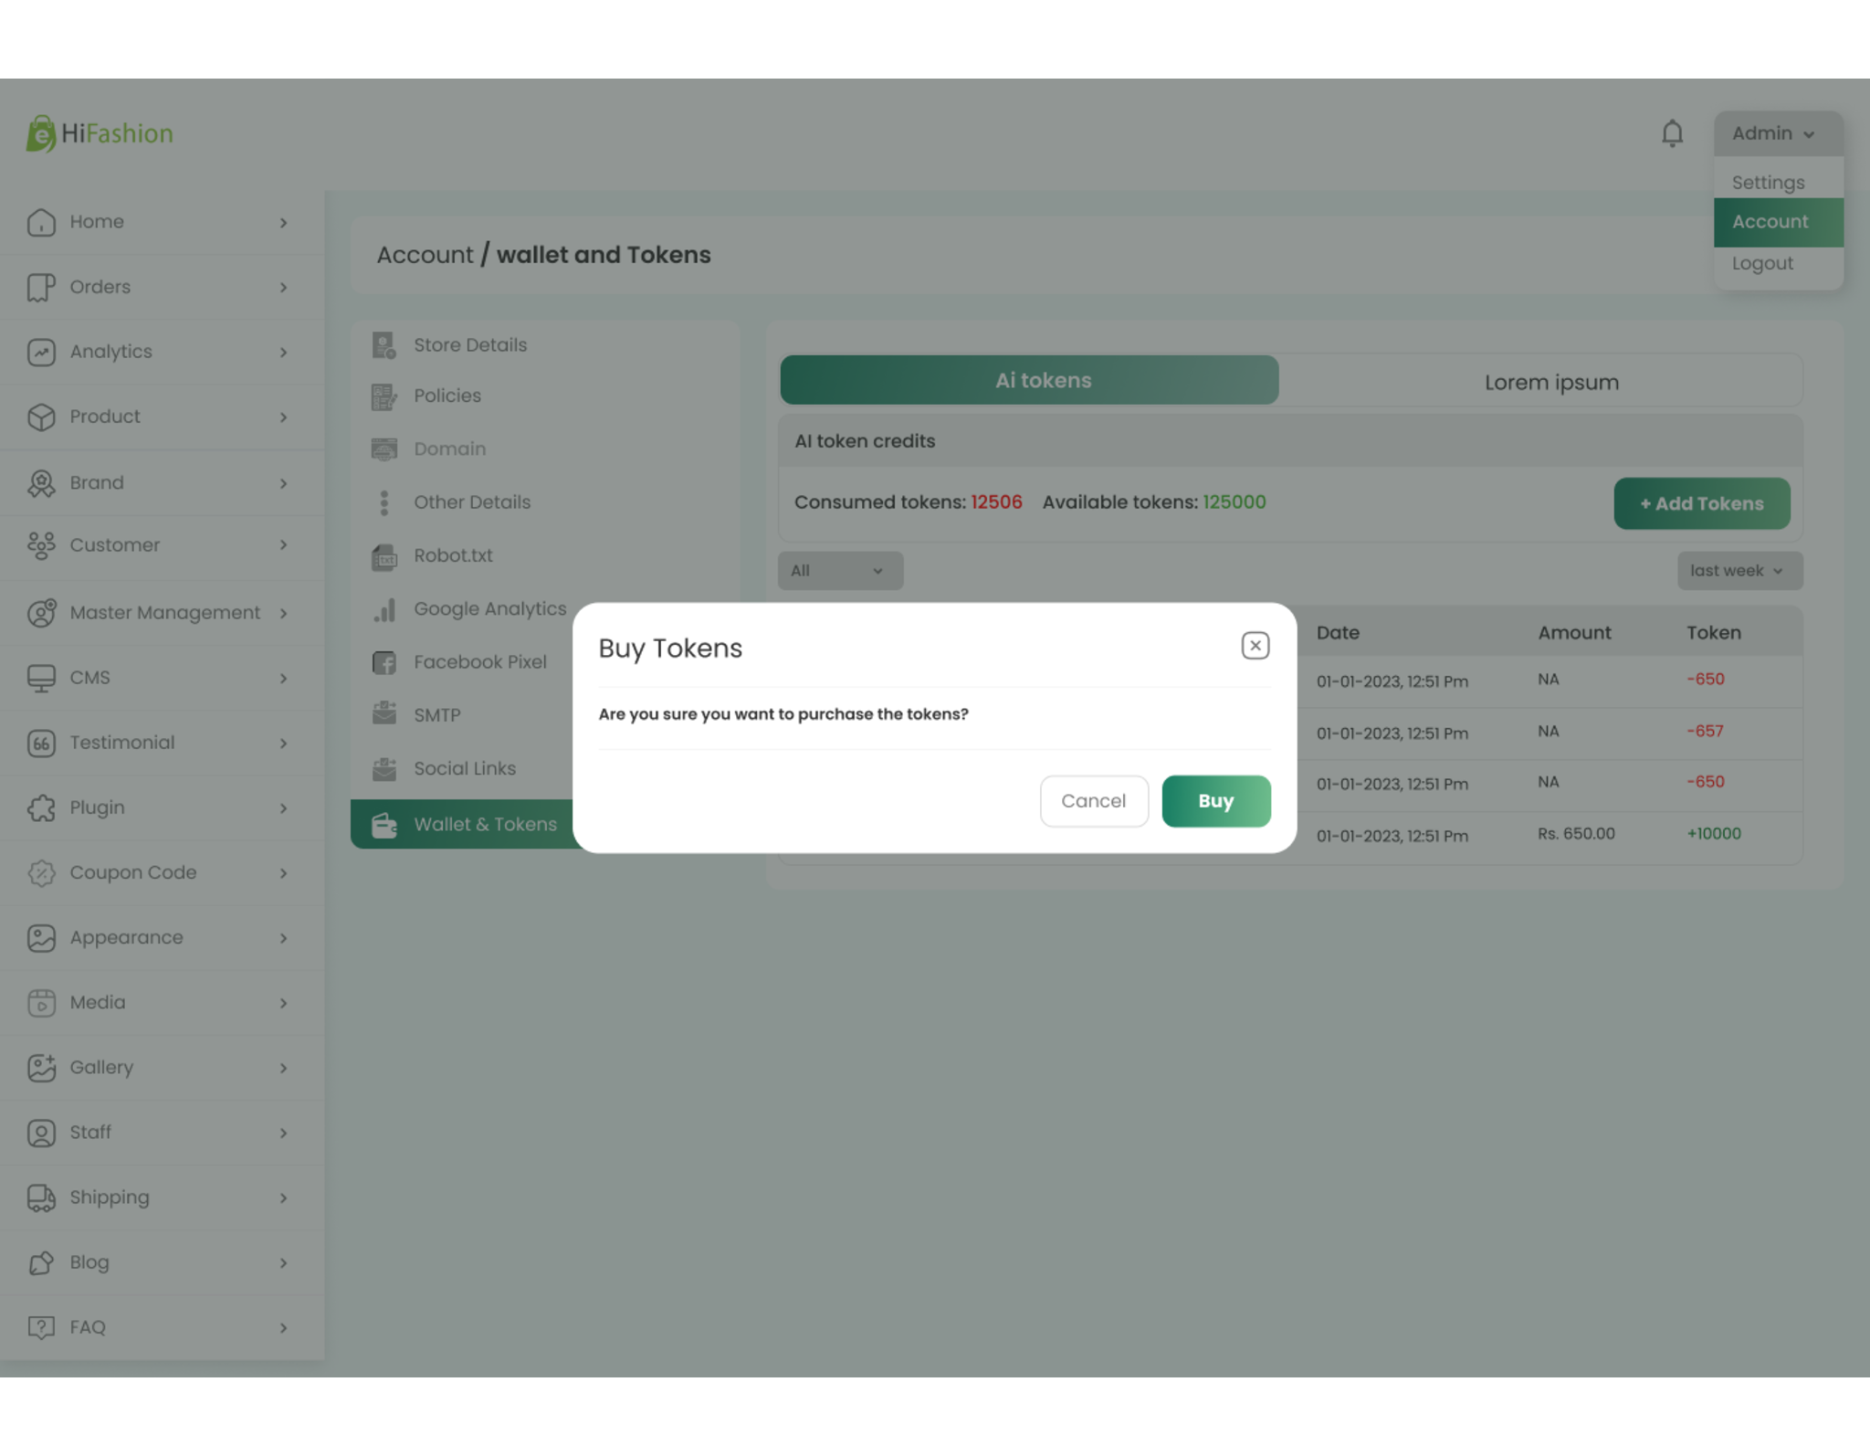Click the Testimonial quote icon
This screenshot has width=1870, height=1456.
[41, 743]
